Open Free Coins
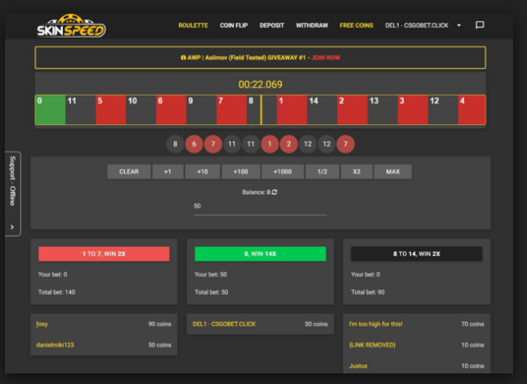This screenshot has width=527, height=384. [356, 25]
